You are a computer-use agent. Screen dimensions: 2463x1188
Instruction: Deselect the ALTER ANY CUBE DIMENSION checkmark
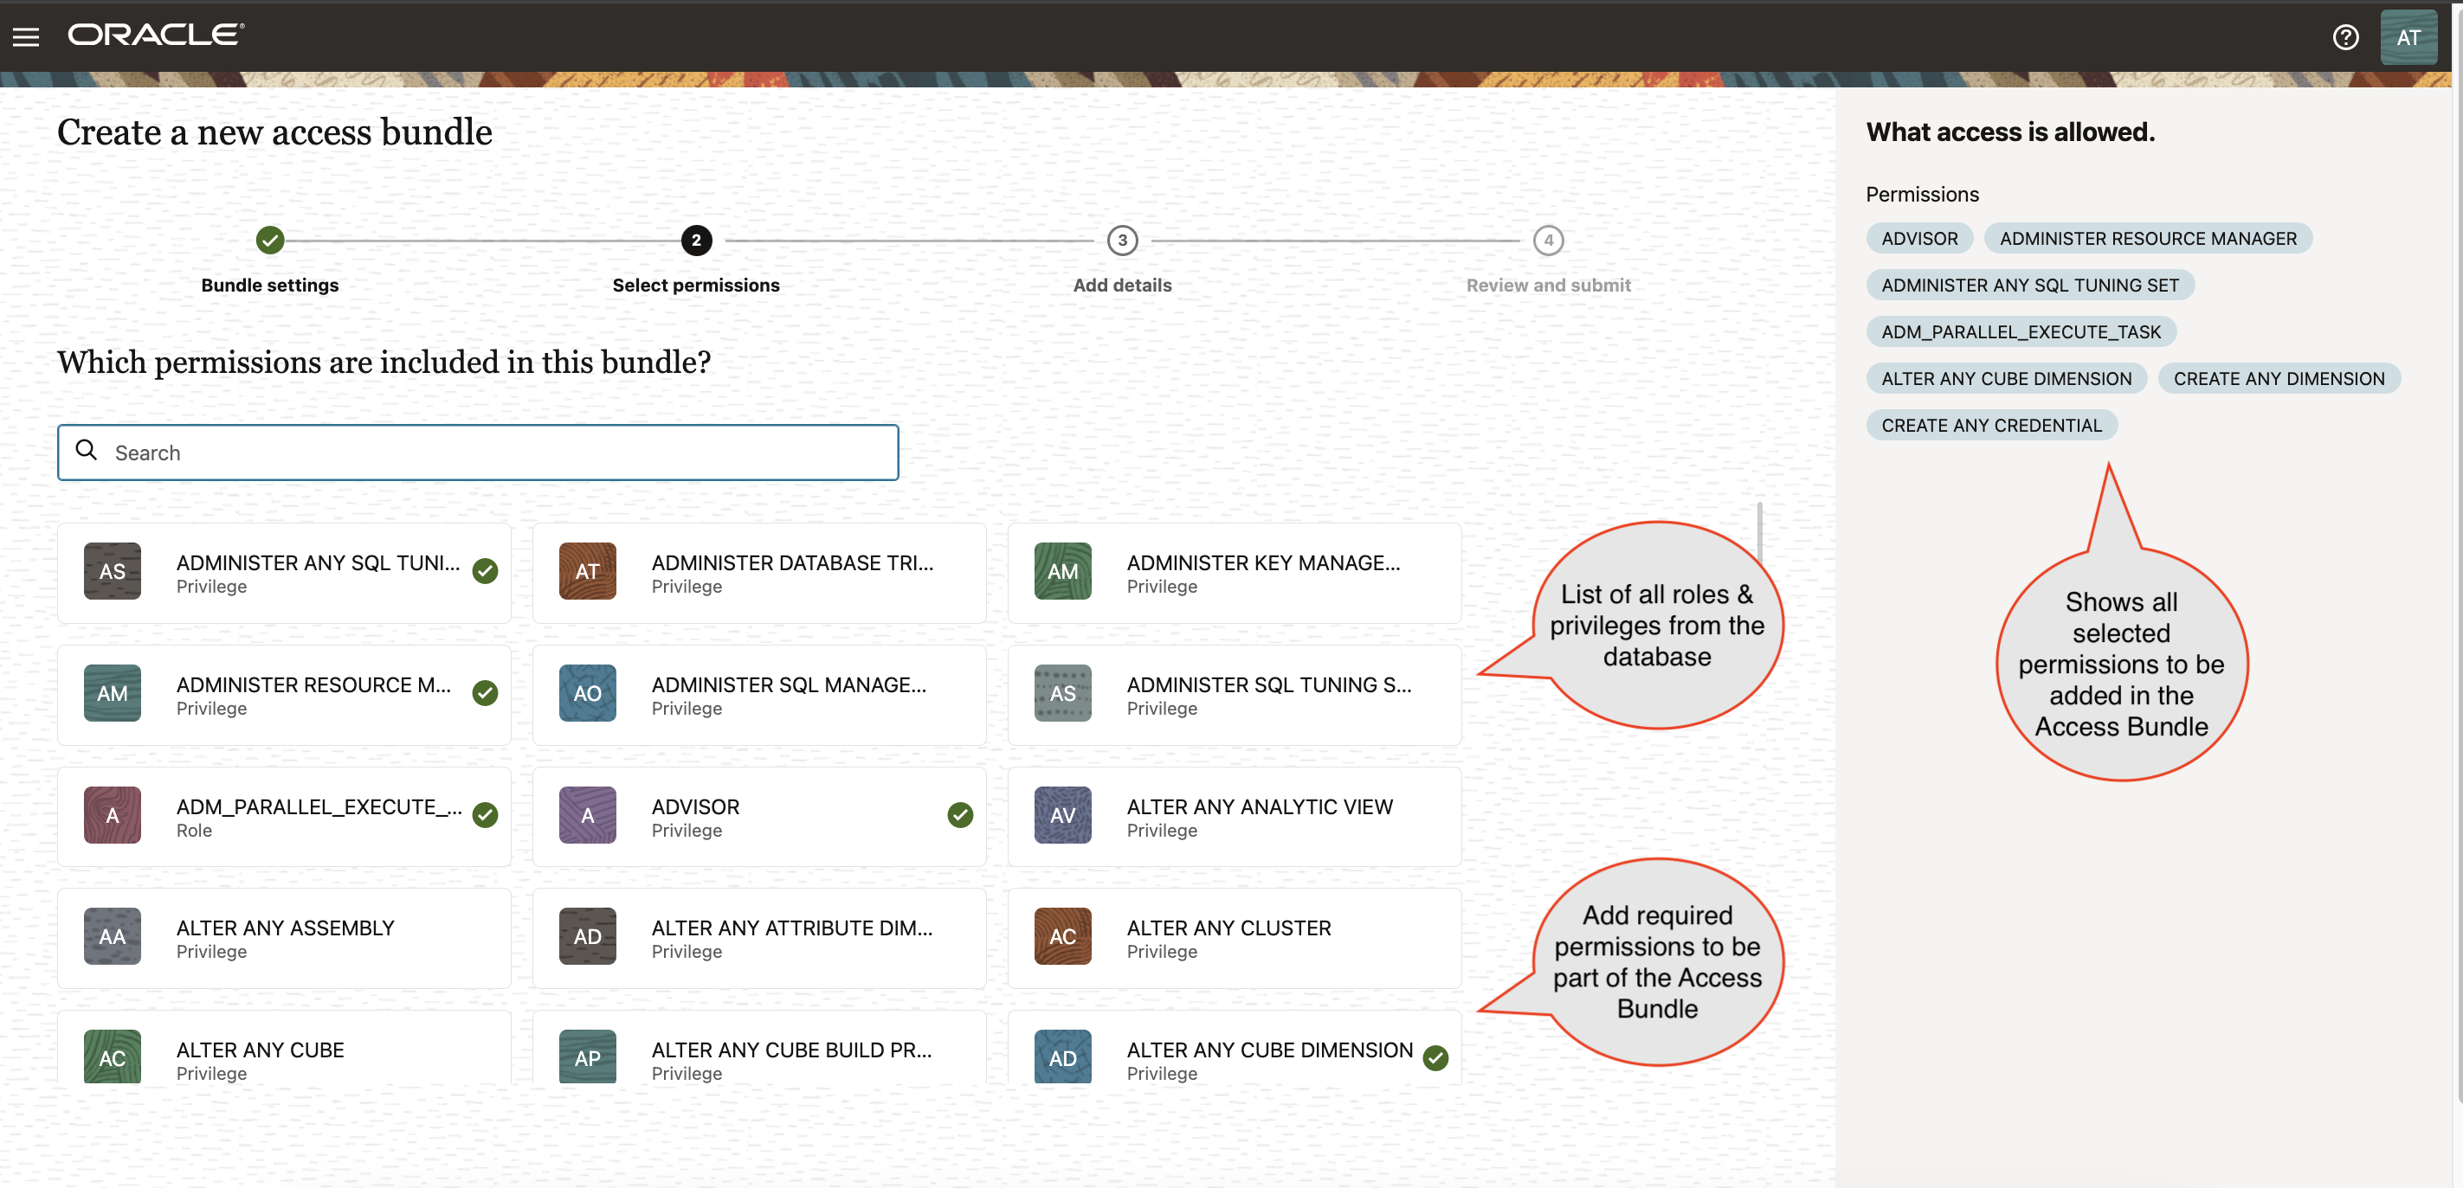click(1435, 1058)
